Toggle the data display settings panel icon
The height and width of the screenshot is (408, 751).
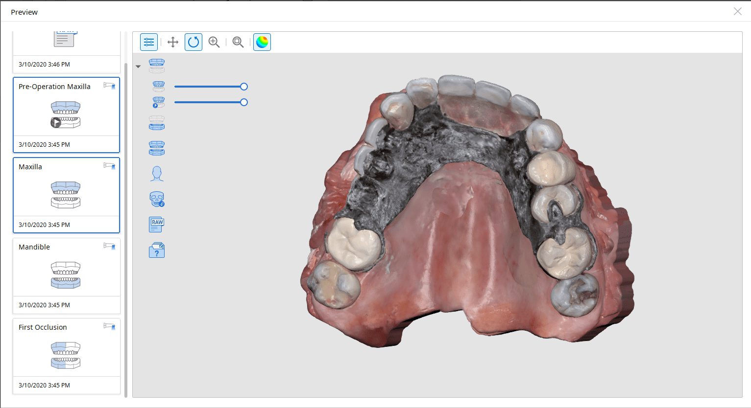(149, 42)
